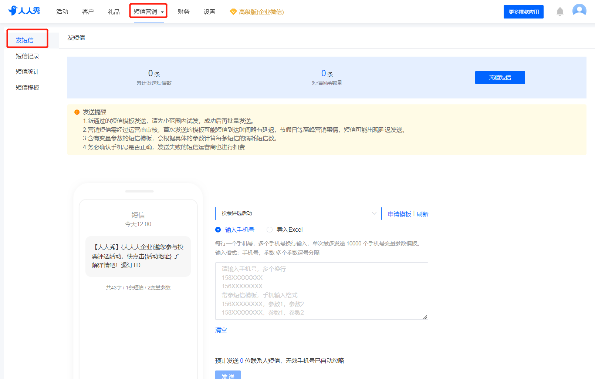This screenshot has height=379, width=595.
Task: Click the 今天12:00 timestamp in preview
Action: click(x=138, y=224)
